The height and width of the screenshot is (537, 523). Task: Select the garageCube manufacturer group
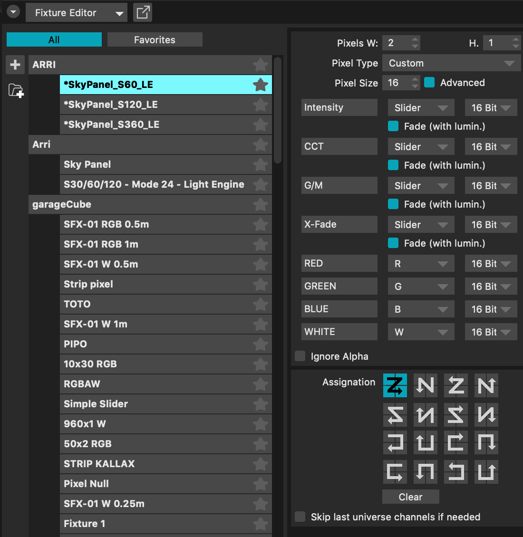pos(150,204)
